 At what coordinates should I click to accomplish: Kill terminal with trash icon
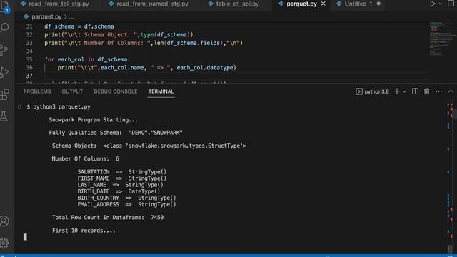tap(427, 91)
